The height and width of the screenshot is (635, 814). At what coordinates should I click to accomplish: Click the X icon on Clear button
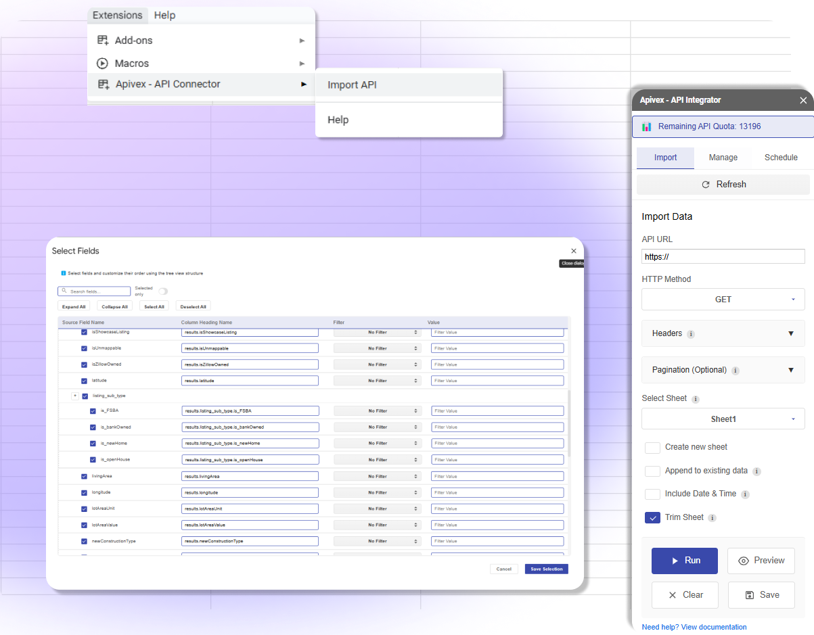(672, 595)
